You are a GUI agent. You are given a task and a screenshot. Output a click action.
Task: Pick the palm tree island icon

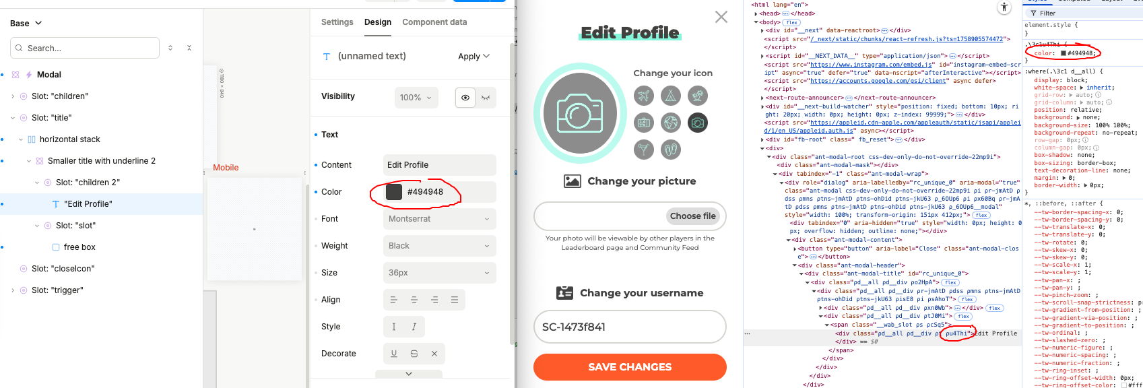point(698,96)
